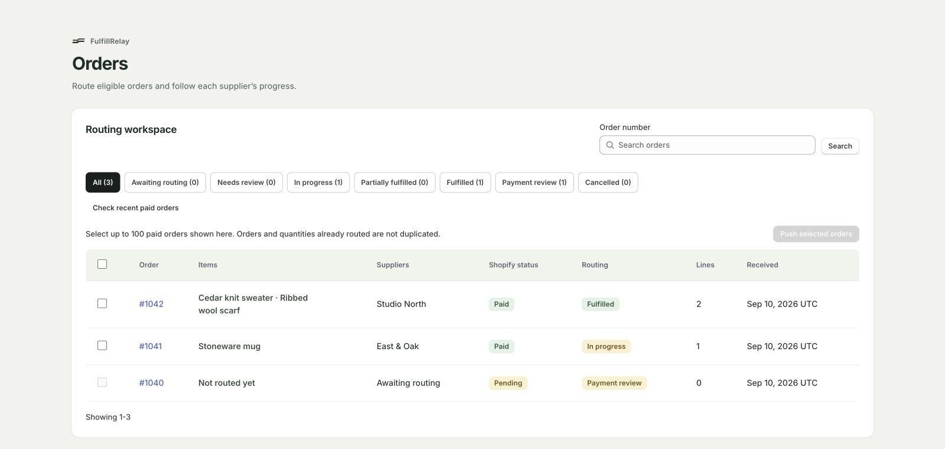Open order #1042 link
The width and height of the screenshot is (945, 449).
(x=151, y=304)
